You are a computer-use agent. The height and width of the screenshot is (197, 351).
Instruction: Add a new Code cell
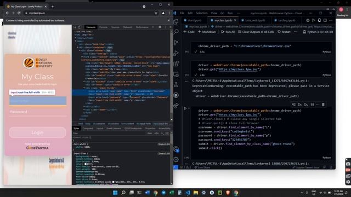click(x=189, y=32)
